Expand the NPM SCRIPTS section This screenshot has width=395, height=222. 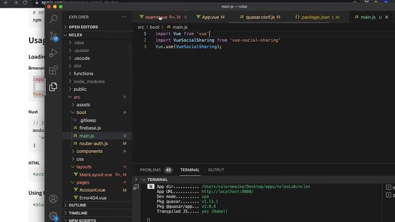point(98,220)
